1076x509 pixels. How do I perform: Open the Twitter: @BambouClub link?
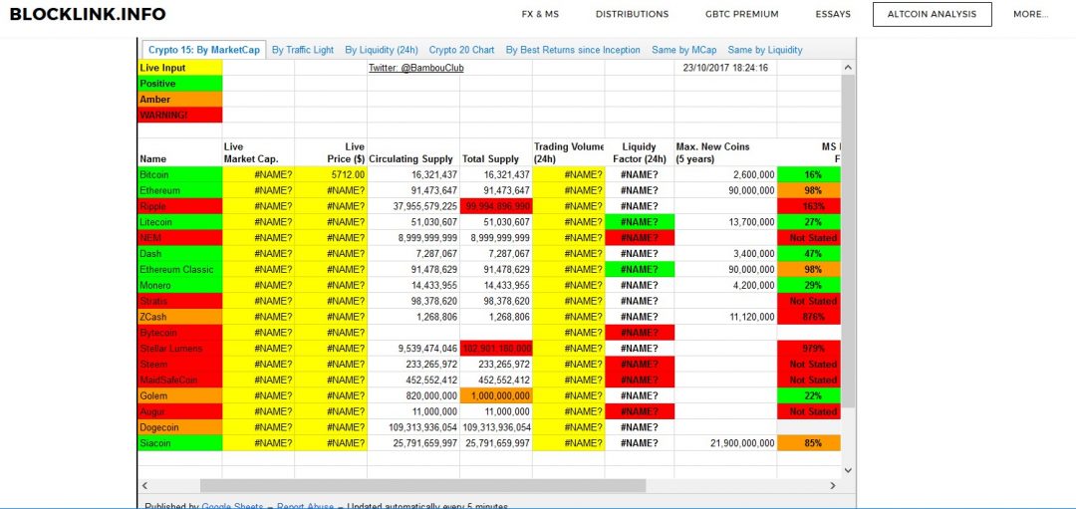point(415,68)
